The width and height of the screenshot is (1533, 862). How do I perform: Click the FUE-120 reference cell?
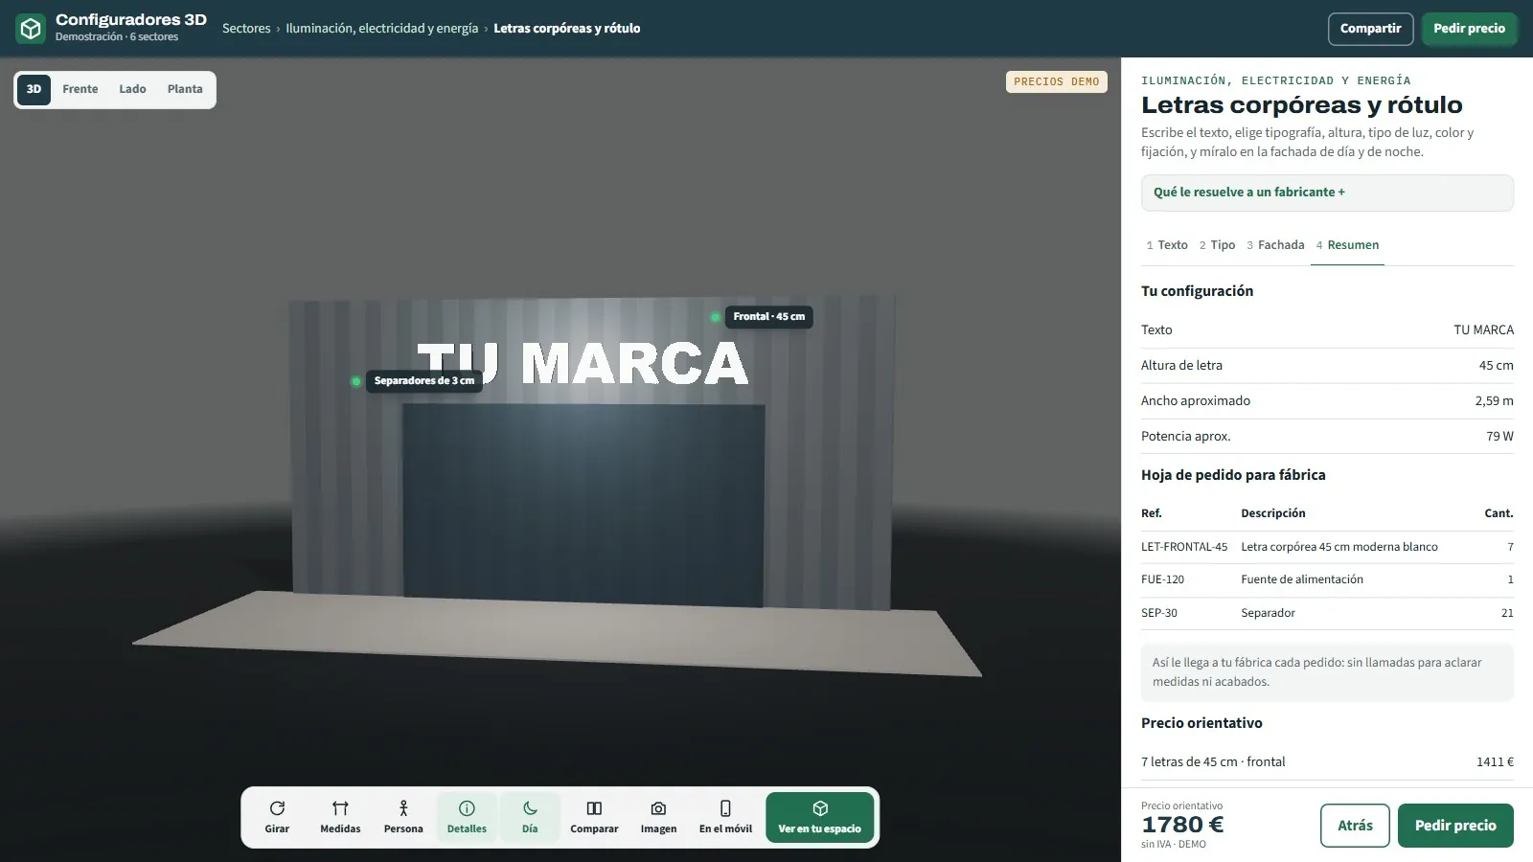pos(1162,579)
